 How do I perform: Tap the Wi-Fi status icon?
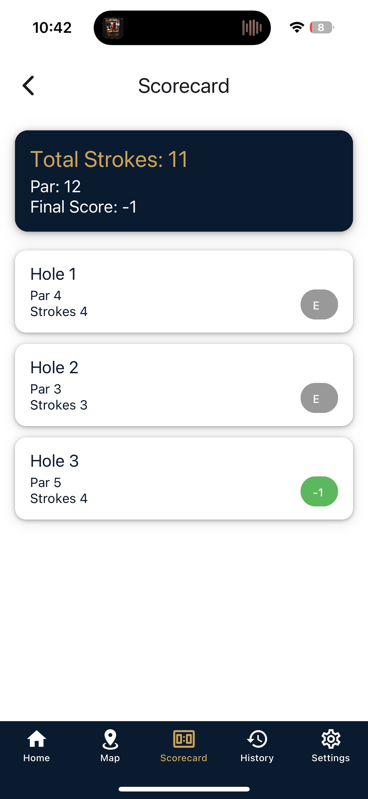click(297, 28)
